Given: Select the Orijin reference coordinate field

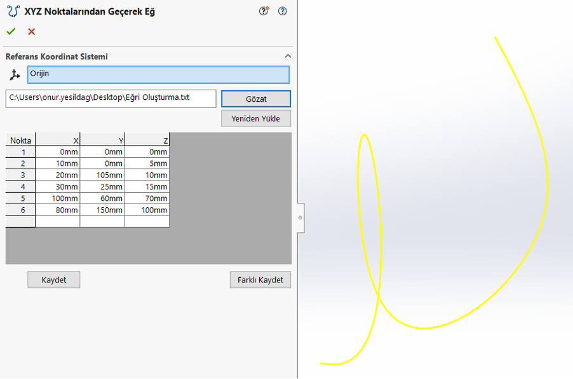Looking at the screenshot, I should pos(157,74).
